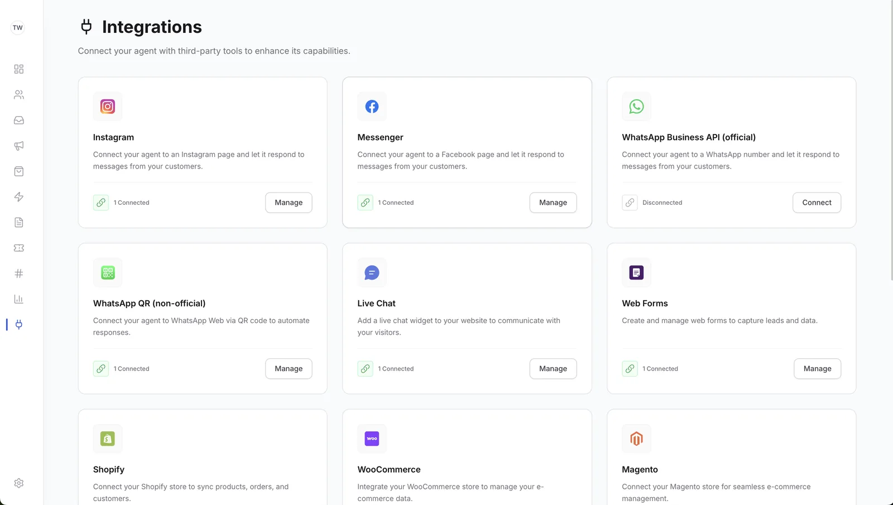Click the WhatsApp Business disconnected link icon
Viewport: 893px width, 505px height.
pyautogui.click(x=630, y=203)
